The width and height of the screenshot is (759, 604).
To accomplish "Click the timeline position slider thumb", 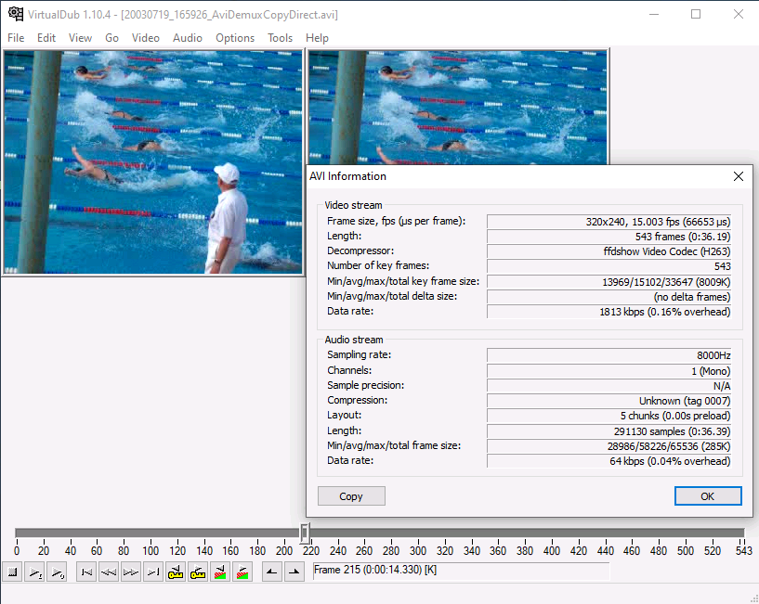I will [305, 533].
